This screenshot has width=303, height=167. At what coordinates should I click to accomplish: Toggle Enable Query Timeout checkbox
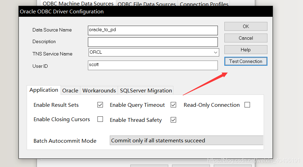click(173, 105)
